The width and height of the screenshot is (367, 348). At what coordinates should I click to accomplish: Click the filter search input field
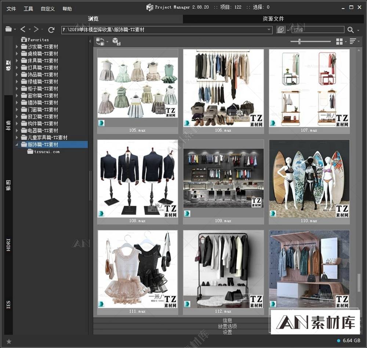point(318,30)
